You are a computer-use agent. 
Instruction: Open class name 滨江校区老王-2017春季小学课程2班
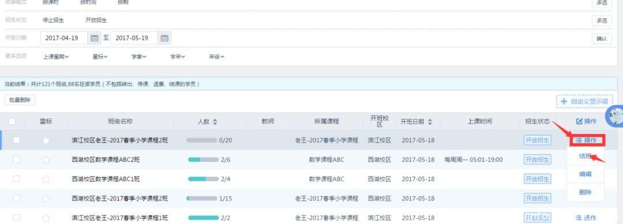119,140
